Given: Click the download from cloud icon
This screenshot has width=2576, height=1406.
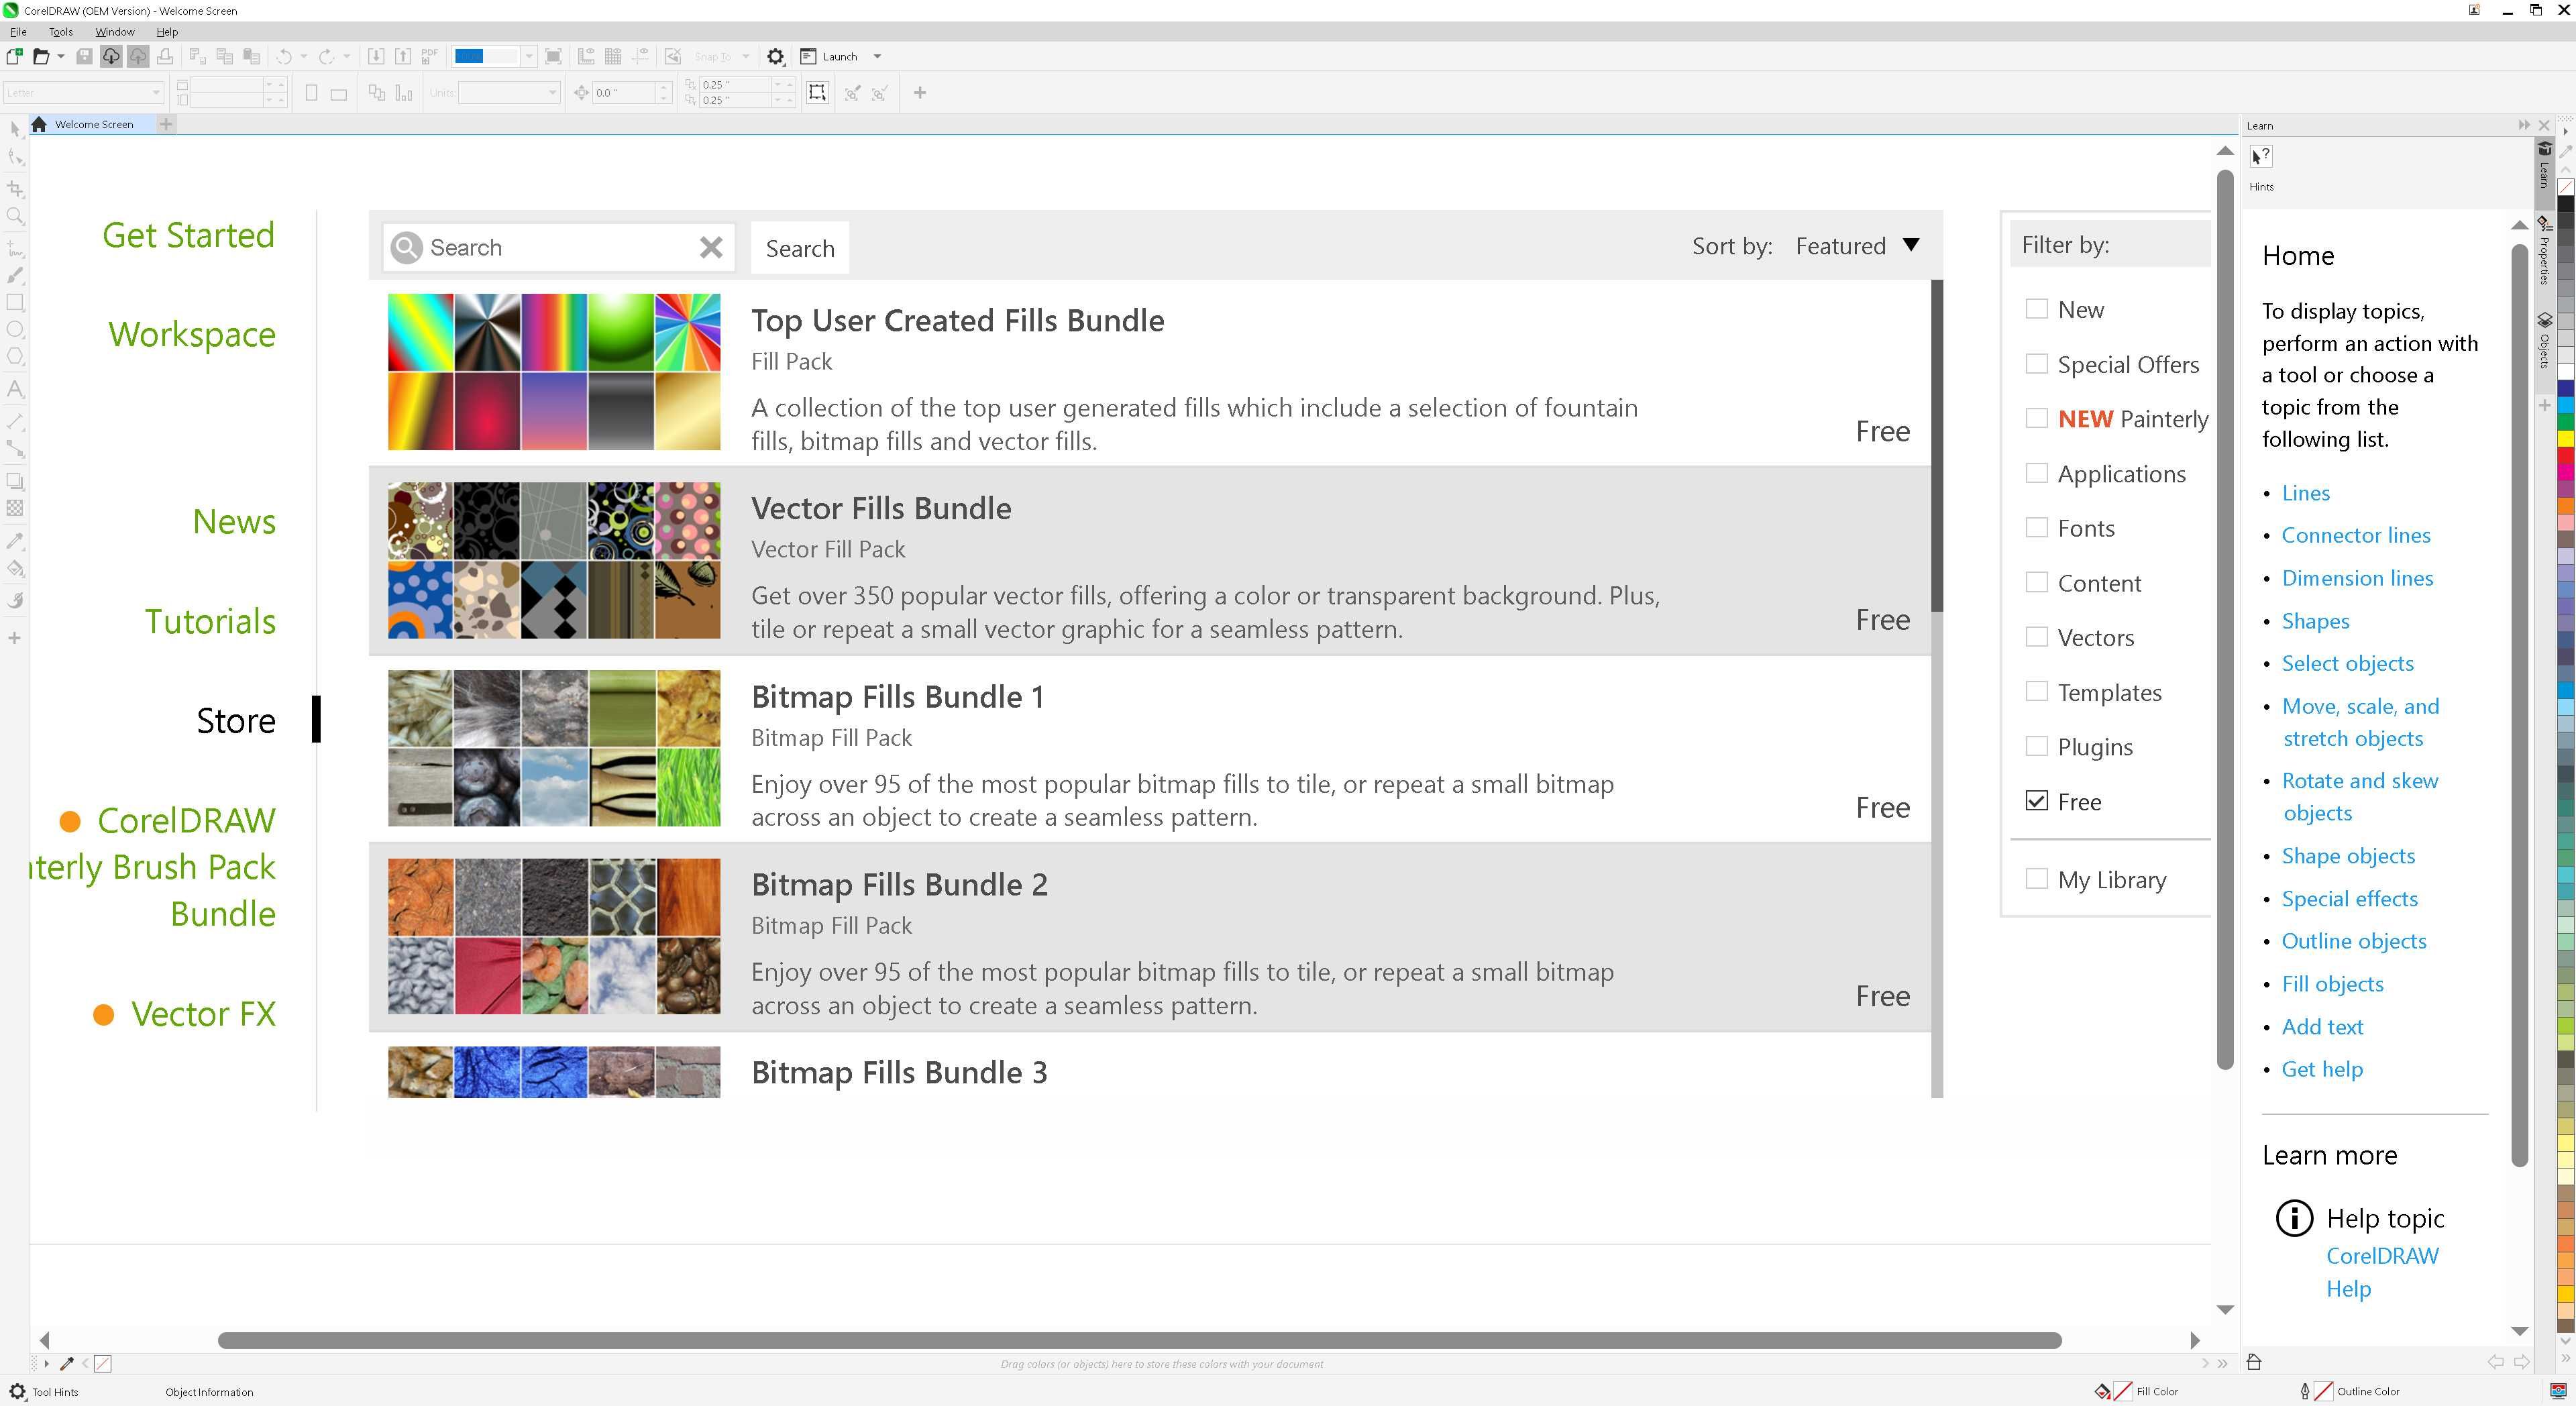Looking at the screenshot, I should 111,57.
